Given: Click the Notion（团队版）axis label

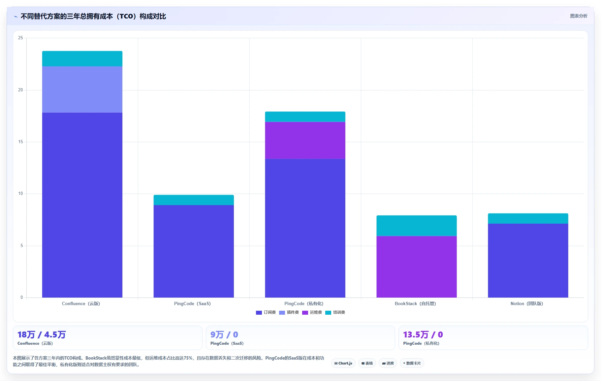Looking at the screenshot, I should click(527, 303).
